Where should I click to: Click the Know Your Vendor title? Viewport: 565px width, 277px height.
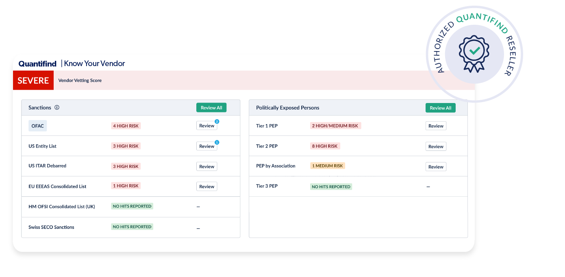[x=95, y=64]
